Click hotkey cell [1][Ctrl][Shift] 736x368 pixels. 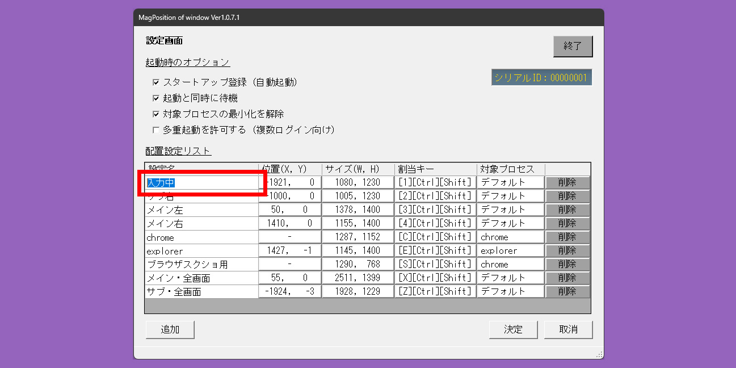(435, 182)
